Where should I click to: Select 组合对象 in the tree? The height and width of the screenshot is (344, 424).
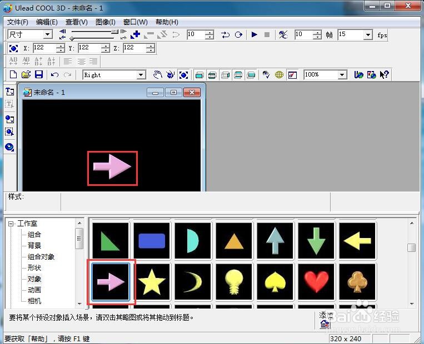point(41,256)
